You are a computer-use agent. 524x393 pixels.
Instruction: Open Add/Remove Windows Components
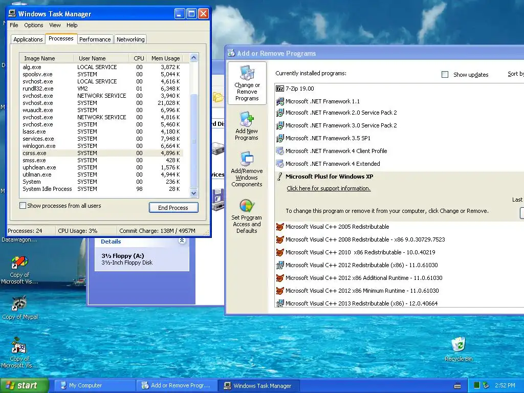click(247, 169)
